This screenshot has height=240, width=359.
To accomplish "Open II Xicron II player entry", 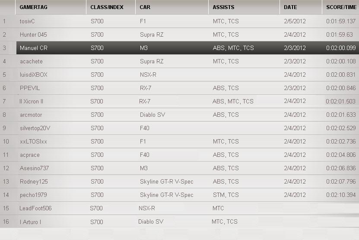I will click(x=32, y=101).
